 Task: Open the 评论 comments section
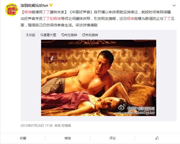tap(113, 138)
